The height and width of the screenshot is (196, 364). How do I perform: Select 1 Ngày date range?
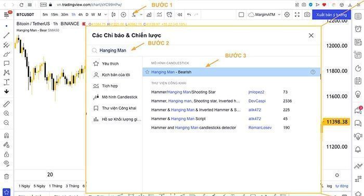(x=24, y=186)
